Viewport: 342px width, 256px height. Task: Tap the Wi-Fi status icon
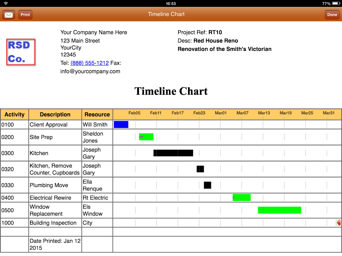tap(6, 3)
